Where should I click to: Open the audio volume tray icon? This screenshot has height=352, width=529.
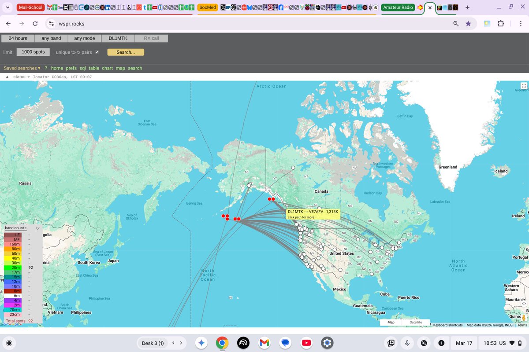tap(424, 343)
